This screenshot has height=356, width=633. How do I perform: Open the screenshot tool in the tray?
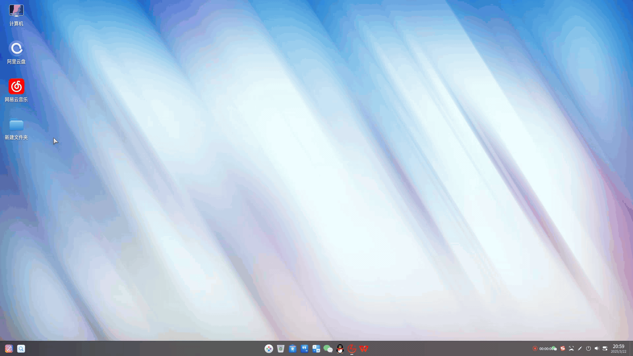click(x=571, y=348)
